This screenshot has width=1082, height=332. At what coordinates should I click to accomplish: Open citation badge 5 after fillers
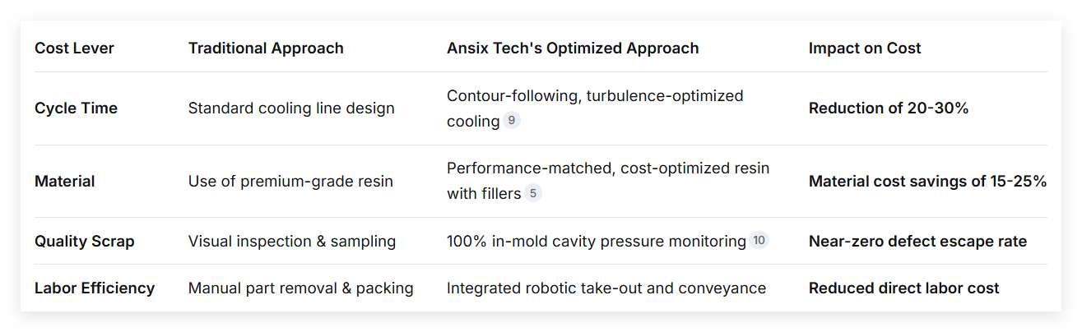(533, 194)
